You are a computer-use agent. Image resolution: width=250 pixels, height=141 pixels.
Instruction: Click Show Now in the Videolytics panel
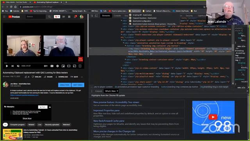[27, 118]
